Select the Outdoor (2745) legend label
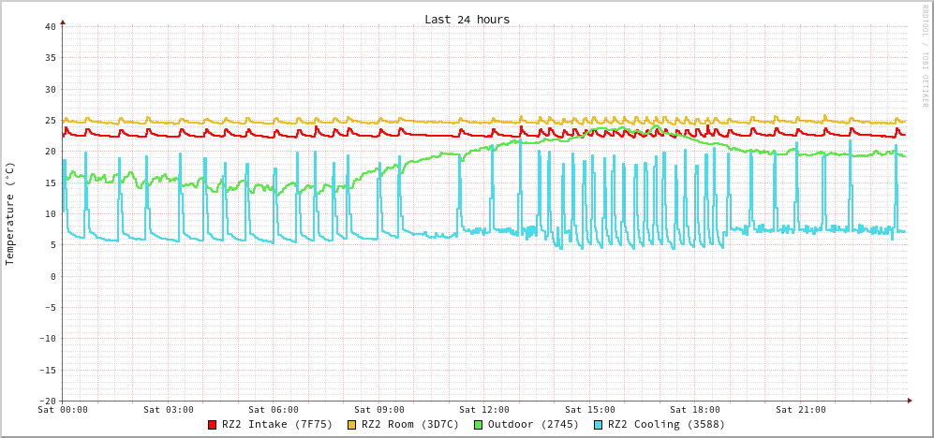934x438 pixels. (533, 424)
